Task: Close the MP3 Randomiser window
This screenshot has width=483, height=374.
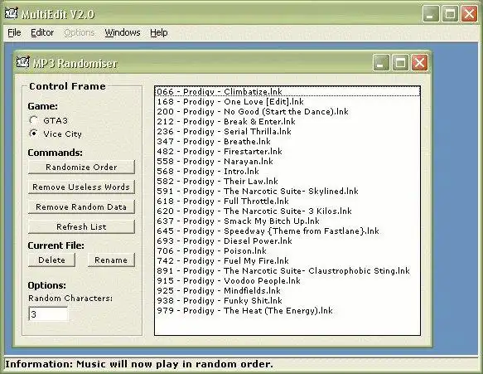Action: click(x=419, y=63)
